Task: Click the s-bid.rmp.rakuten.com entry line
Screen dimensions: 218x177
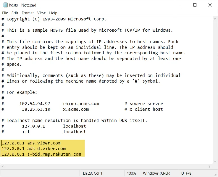Action: [x=41, y=154]
